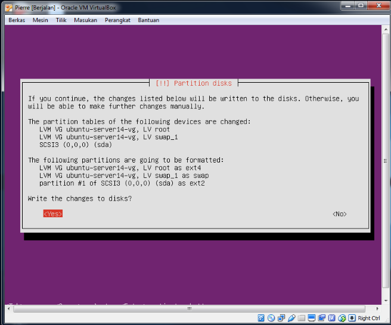Screen dimensions: 391x325
Task: Open the Masukan menu
Action: coord(86,20)
